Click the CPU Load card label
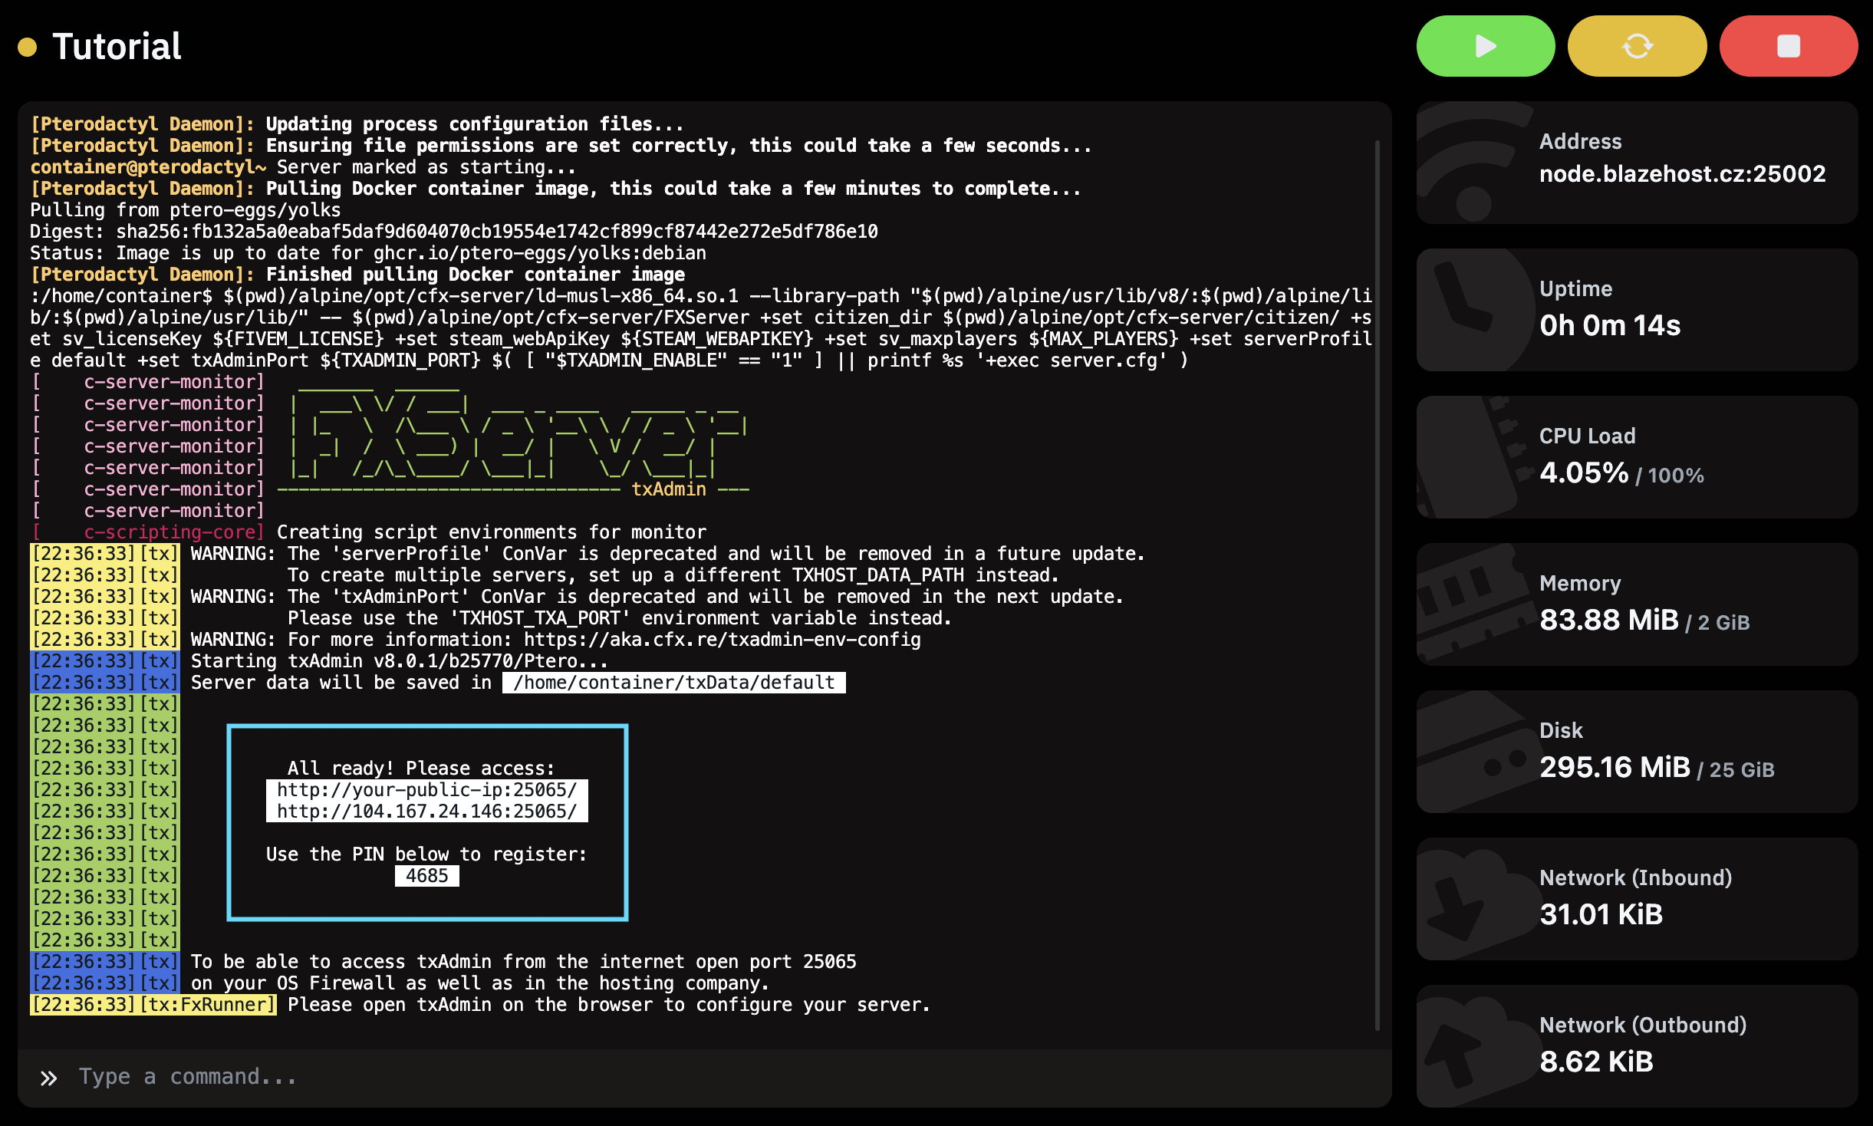 pos(1587,436)
